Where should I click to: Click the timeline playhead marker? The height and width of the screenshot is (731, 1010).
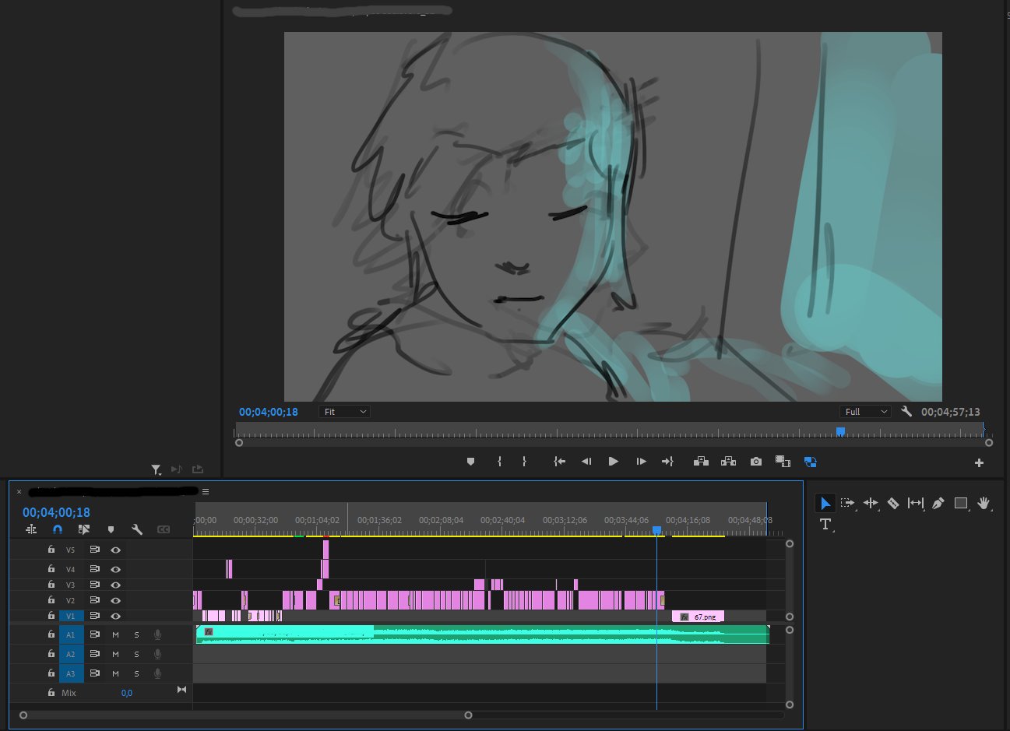click(x=656, y=530)
